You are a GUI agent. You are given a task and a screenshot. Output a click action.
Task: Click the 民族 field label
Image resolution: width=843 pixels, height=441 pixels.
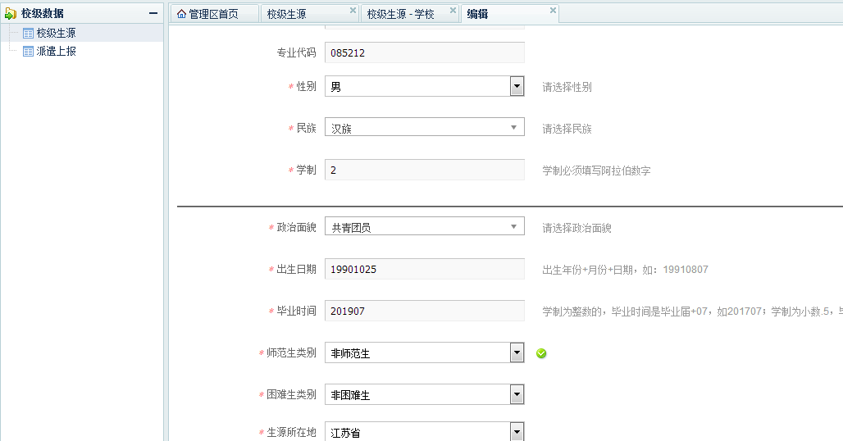[x=306, y=128]
